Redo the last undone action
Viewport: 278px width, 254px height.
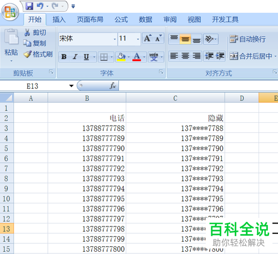55,6
